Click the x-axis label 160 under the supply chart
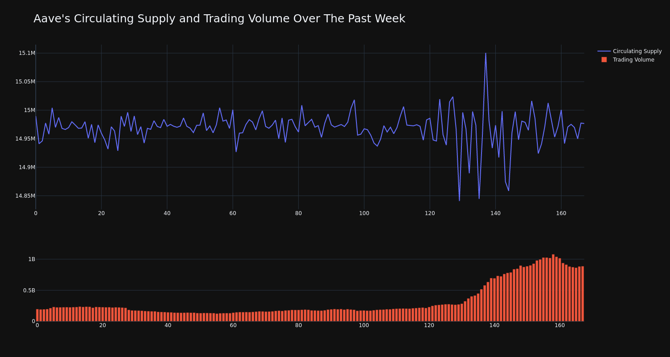This screenshot has width=670, height=357. click(561, 213)
